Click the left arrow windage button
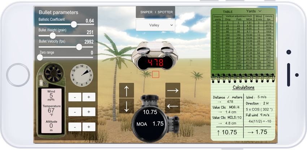Viewport: 307px width, 150px height. [x=173, y=106]
